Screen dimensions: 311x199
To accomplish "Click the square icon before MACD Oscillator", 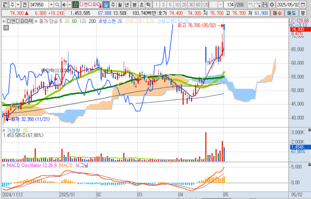I will coord(4,165).
